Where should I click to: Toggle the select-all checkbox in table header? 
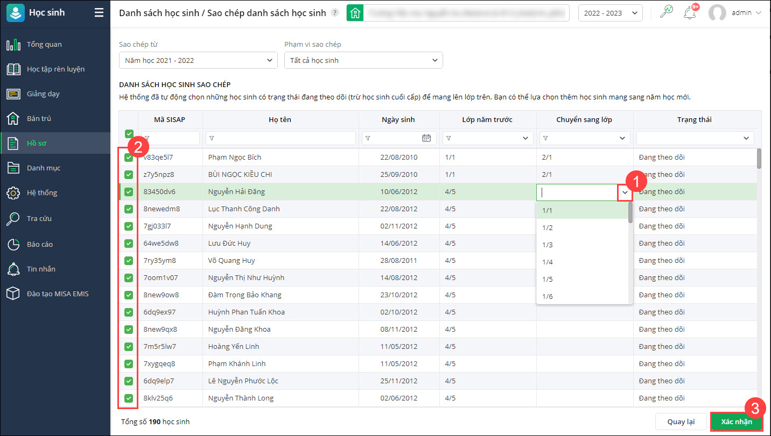point(129,134)
